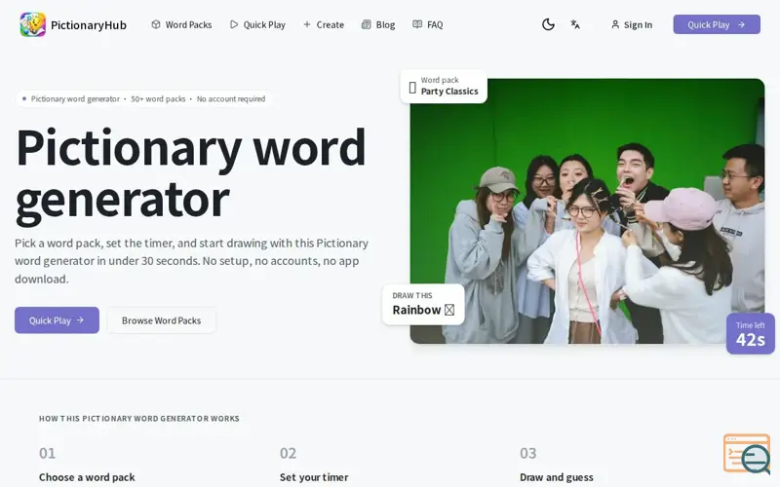Click the book icon beside FAQ
The height and width of the screenshot is (487, 780).
point(417,24)
